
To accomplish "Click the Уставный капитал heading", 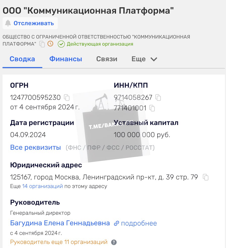I will pos(146,122).
